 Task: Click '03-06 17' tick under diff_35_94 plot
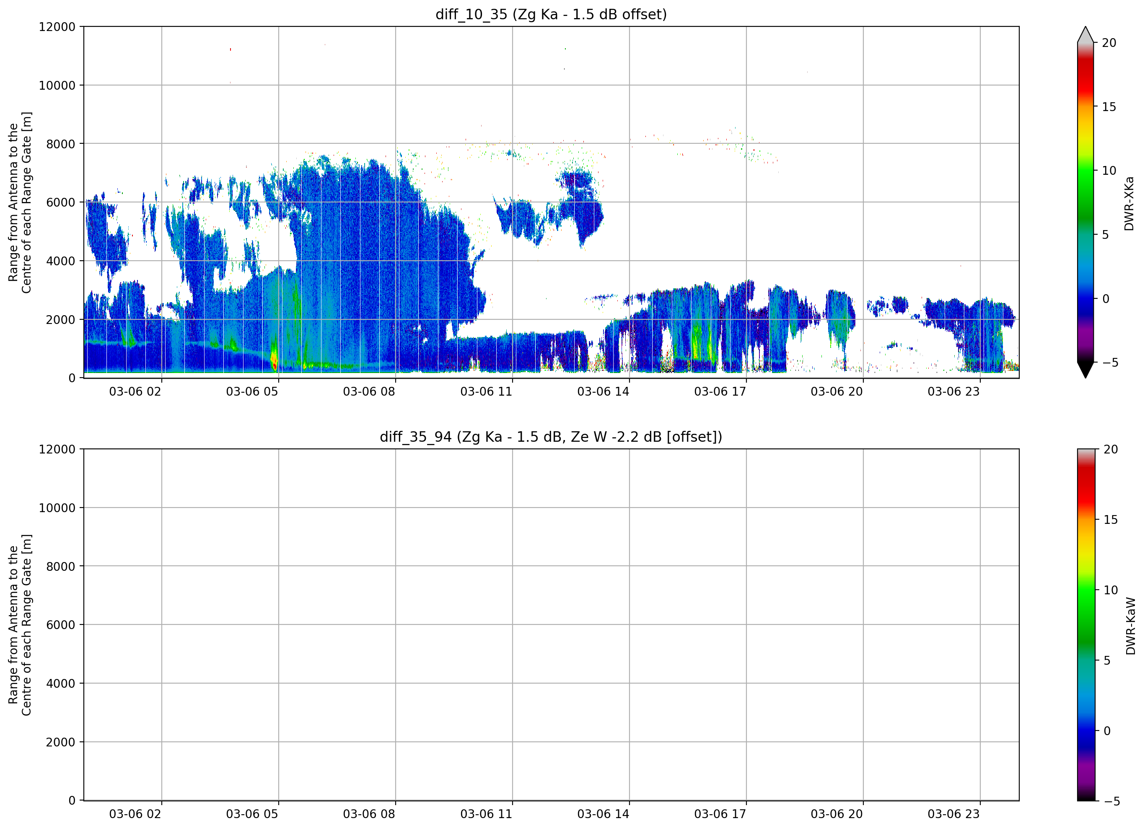[720, 814]
